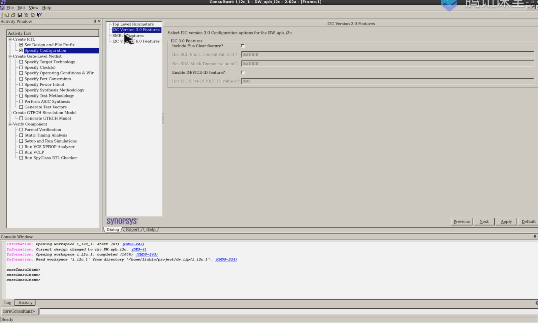Viewport: 538px width, 323px height.
Task: Click the clipboard paste toolbar icon
Action: [26, 15]
